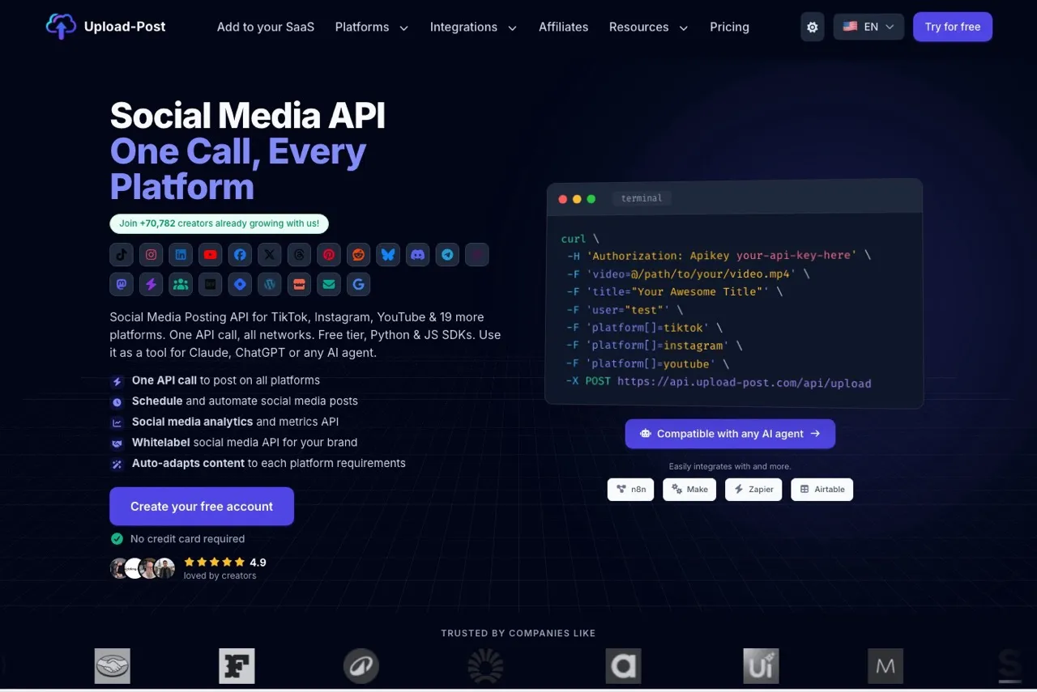Viewport: 1037px width, 692px height.
Task: Click the 'M' company logo
Action: tap(886, 666)
